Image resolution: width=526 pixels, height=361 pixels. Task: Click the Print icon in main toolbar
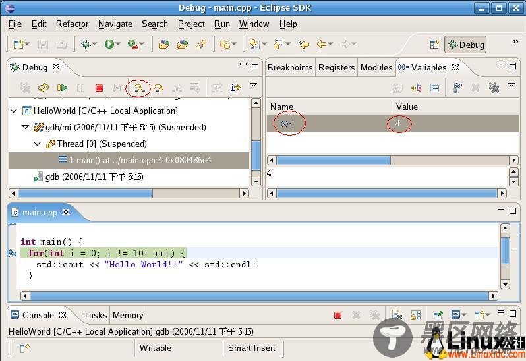[61, 44]
